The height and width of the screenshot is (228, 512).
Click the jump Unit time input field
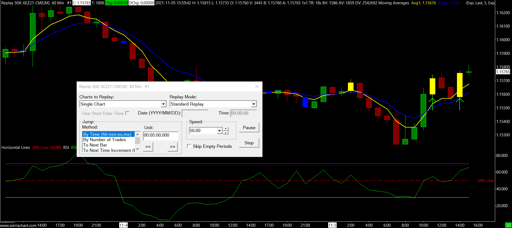[160, 135]
